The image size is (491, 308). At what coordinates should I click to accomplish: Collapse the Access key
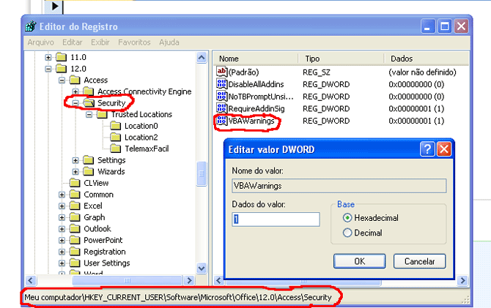click(62, 80)
